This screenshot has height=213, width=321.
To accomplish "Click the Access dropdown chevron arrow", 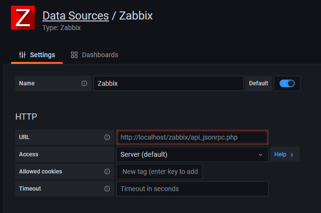I will (261, 154).
